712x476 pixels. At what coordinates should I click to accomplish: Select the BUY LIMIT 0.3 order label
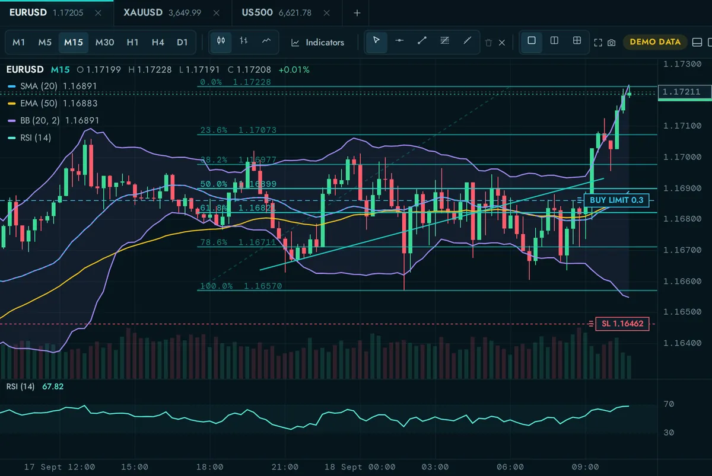coord(616,200)
